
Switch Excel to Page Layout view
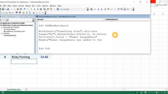coord(141,92)
